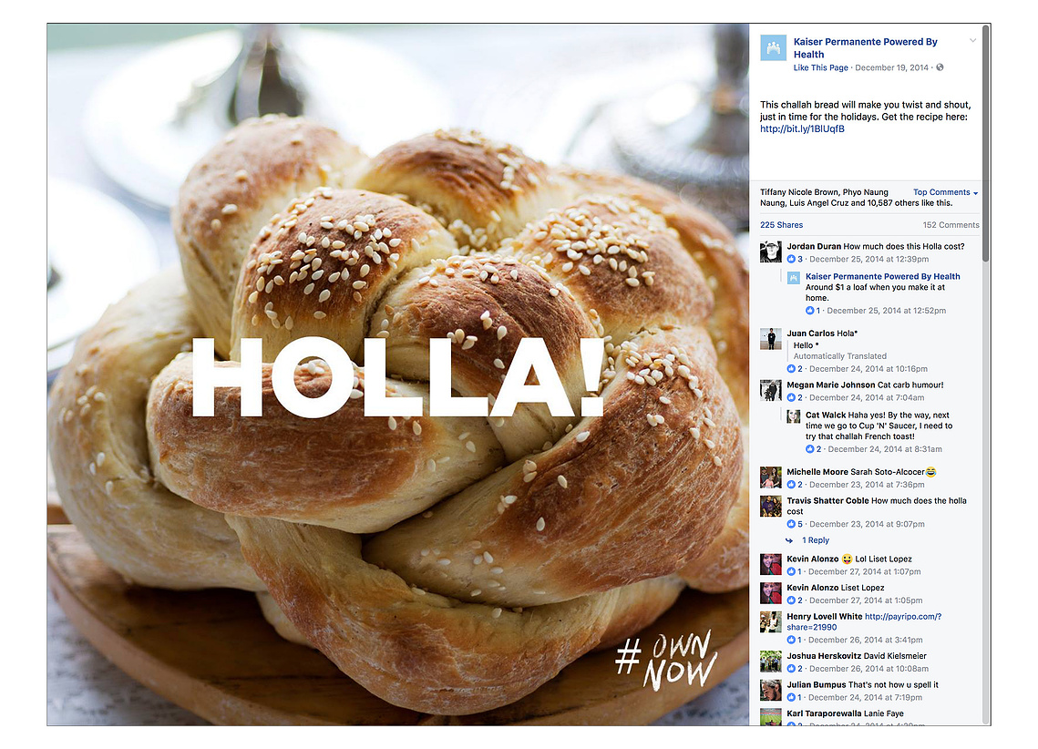Click the 152 Comments count

951,225
